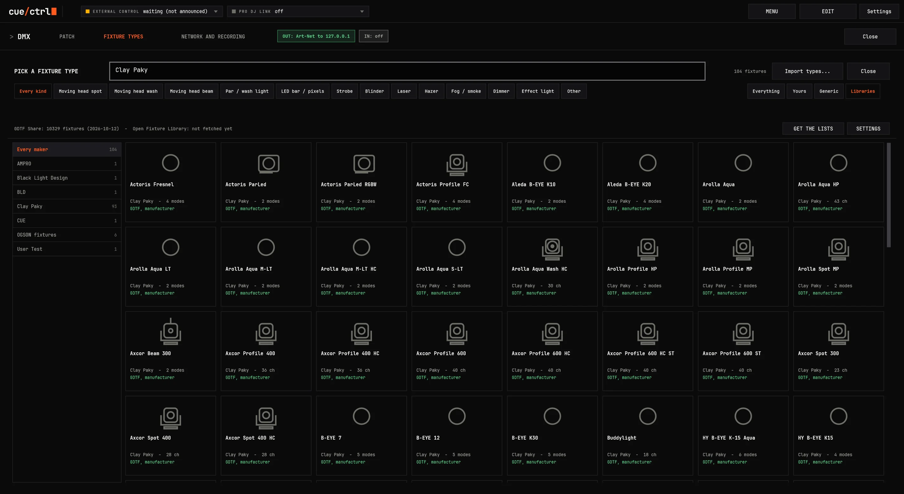Viewport: 904px width, 494px height.
Task: Open the Patch tab
Action: click(x=67, y=36)
